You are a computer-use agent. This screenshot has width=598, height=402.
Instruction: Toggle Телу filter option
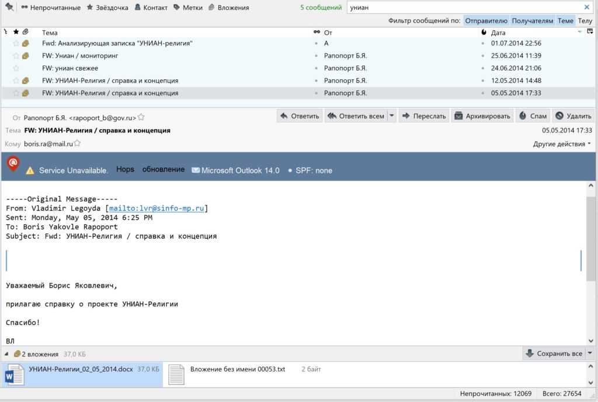point(585,20)
